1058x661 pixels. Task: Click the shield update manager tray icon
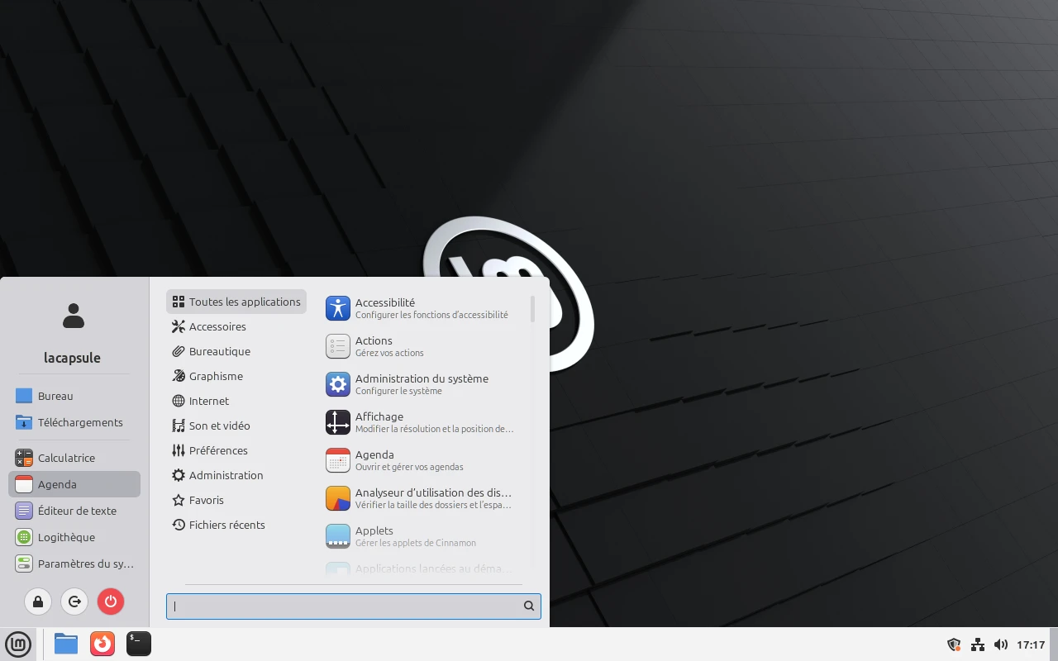954,644
